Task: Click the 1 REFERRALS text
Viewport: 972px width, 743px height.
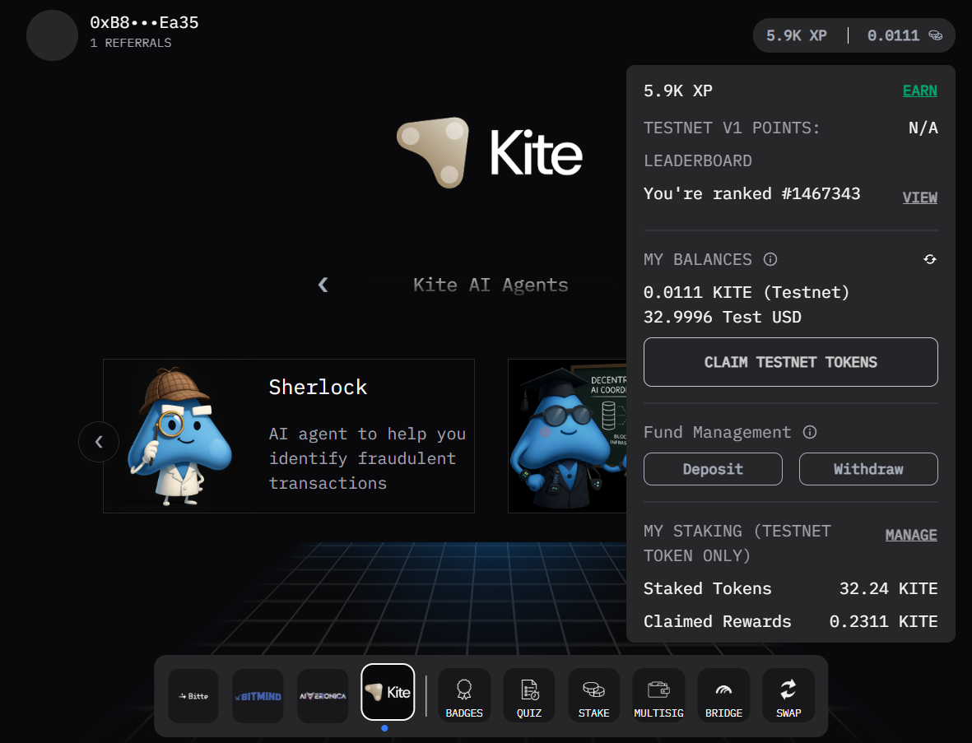Action: pyautogui.click(x=131, y=43)
